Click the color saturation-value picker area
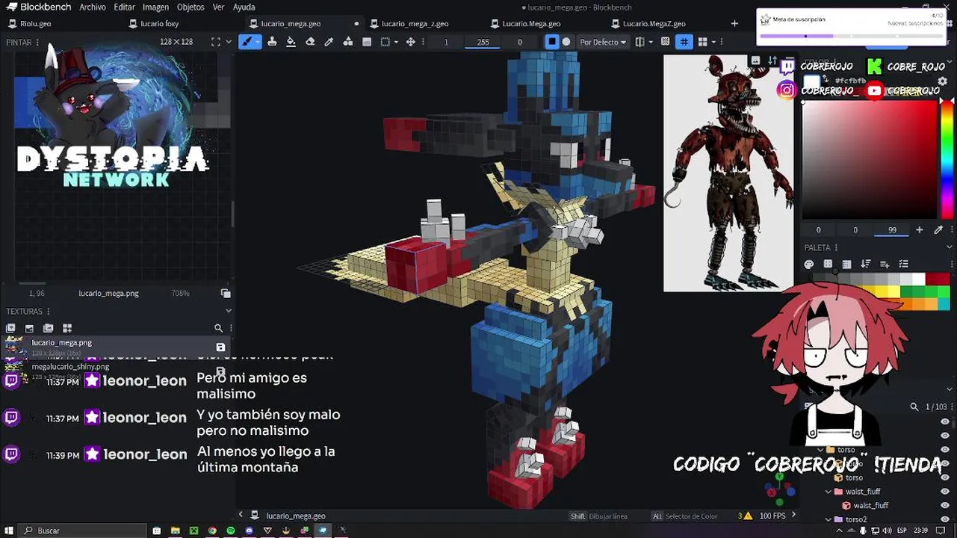The image size is (957, 538). coord(870,158)
